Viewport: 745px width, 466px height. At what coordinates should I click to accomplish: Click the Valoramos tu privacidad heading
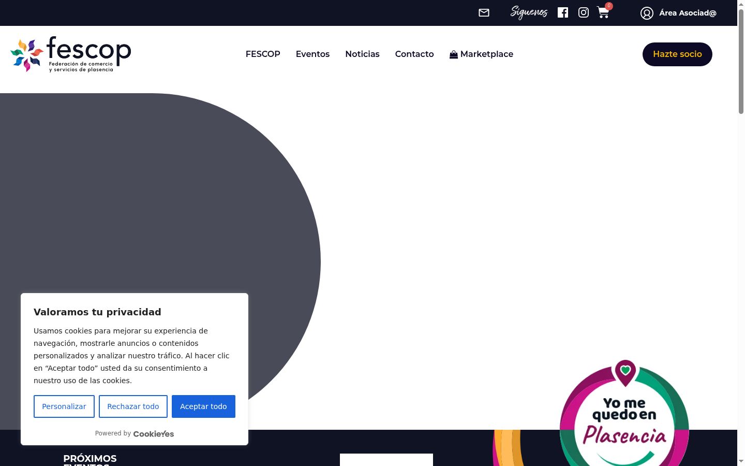point(97,312)
